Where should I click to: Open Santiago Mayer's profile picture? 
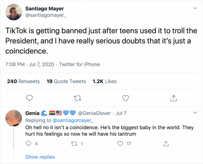tap(14, 12)
